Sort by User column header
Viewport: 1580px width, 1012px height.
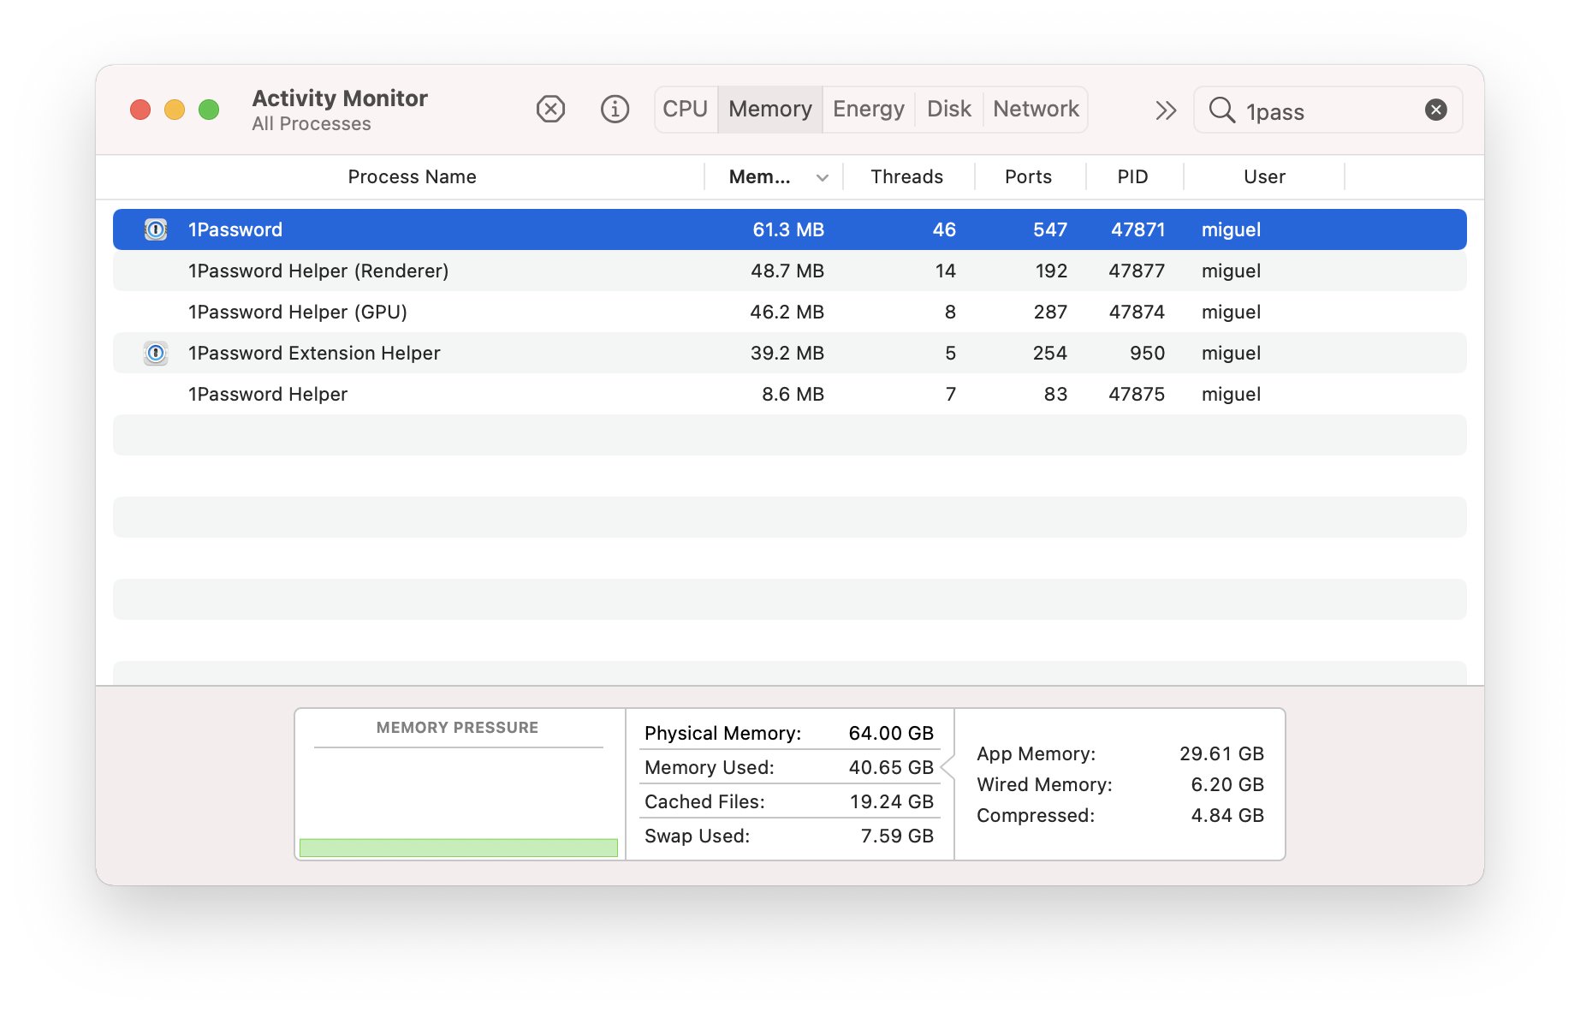click(x=1264, y=177)
